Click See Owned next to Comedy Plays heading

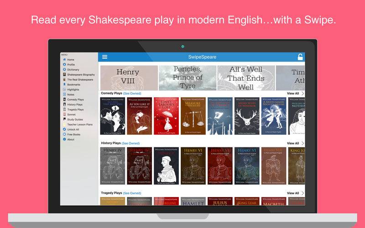(x=132, y=93)
